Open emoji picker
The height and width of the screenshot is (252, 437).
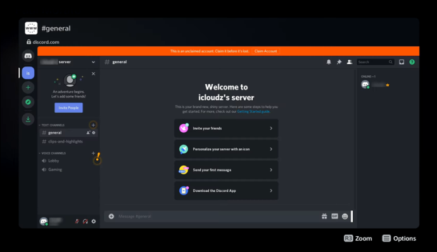coord(345,217)
